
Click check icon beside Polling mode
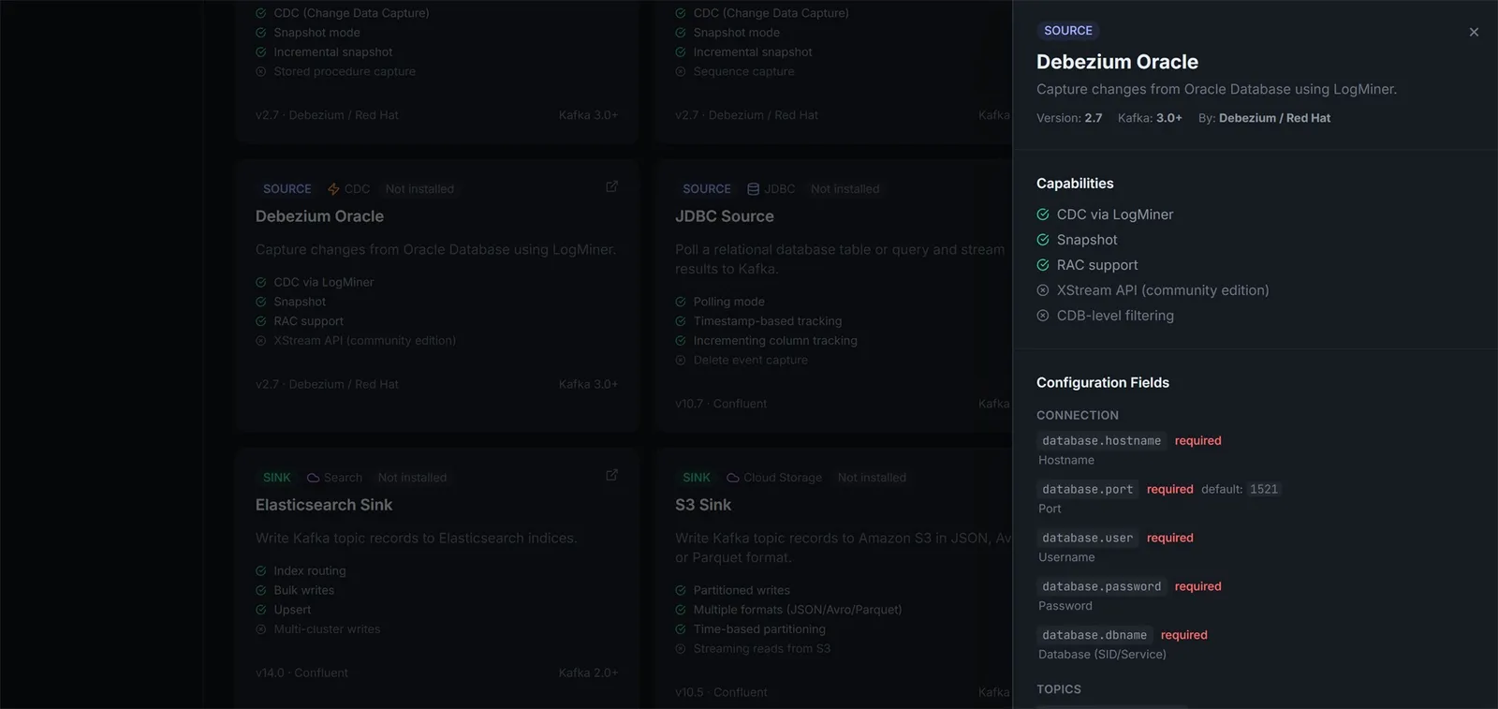pos(681,302)
